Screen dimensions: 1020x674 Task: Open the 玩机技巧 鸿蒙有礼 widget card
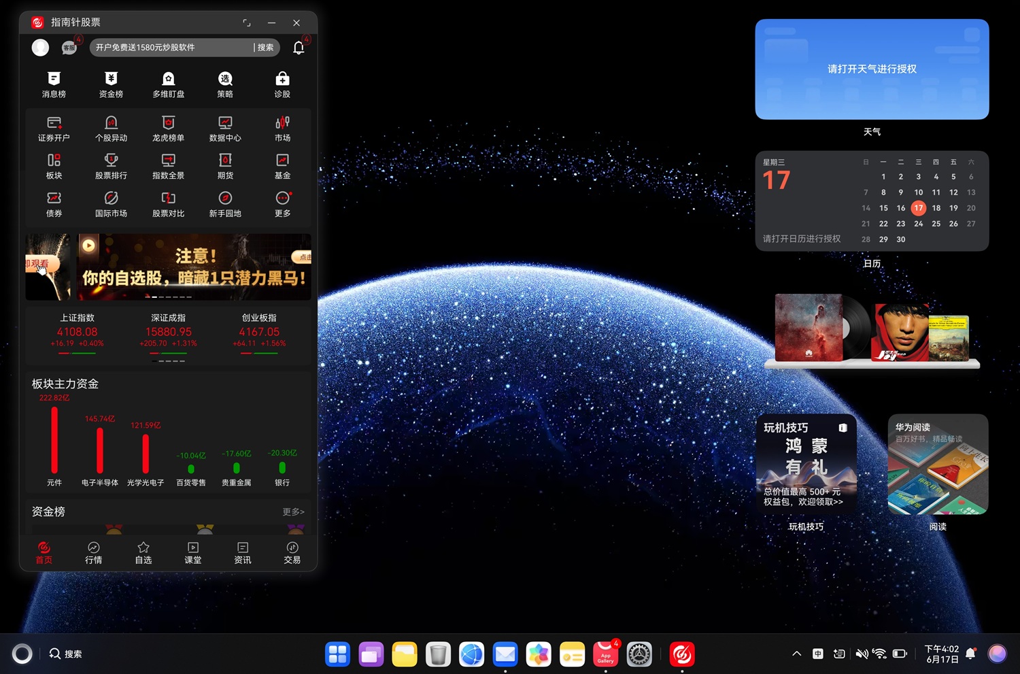click(806, 464)
